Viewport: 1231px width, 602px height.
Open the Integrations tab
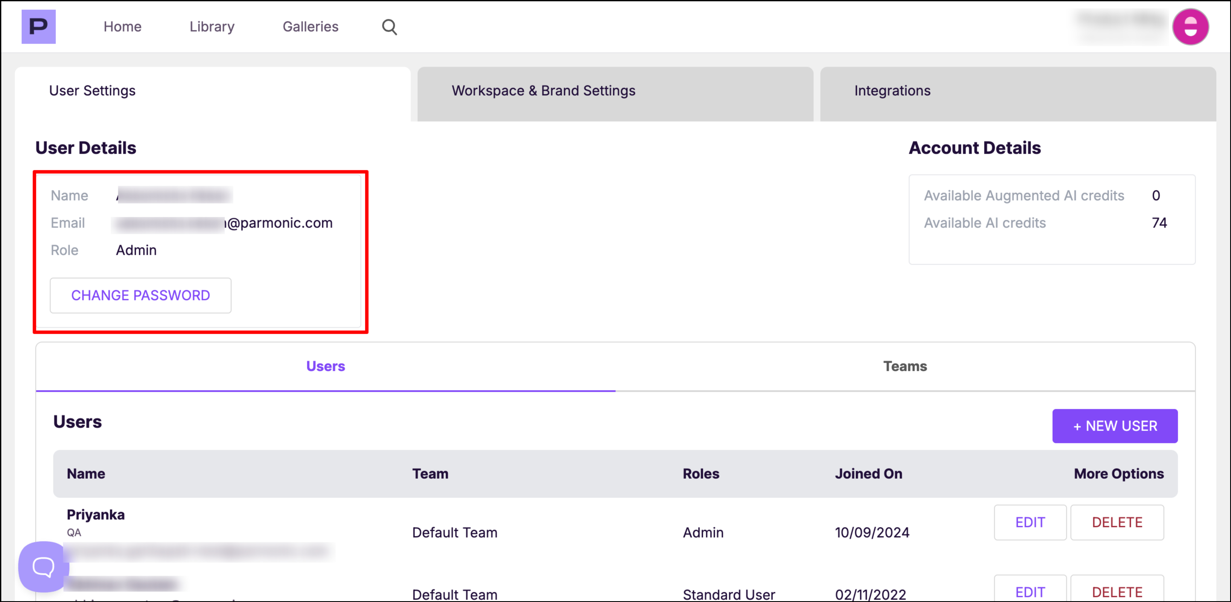click(892, 91)
